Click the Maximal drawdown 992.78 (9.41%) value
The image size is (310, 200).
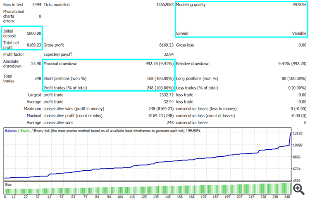pyautogui.click(x=157, y=64)
